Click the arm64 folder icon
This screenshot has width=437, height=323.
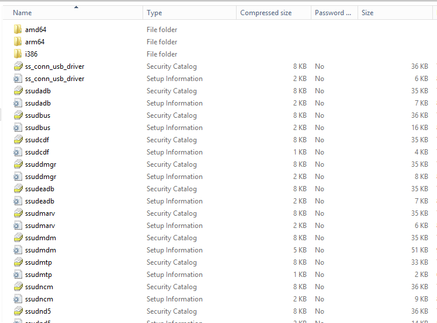(18, 42)
